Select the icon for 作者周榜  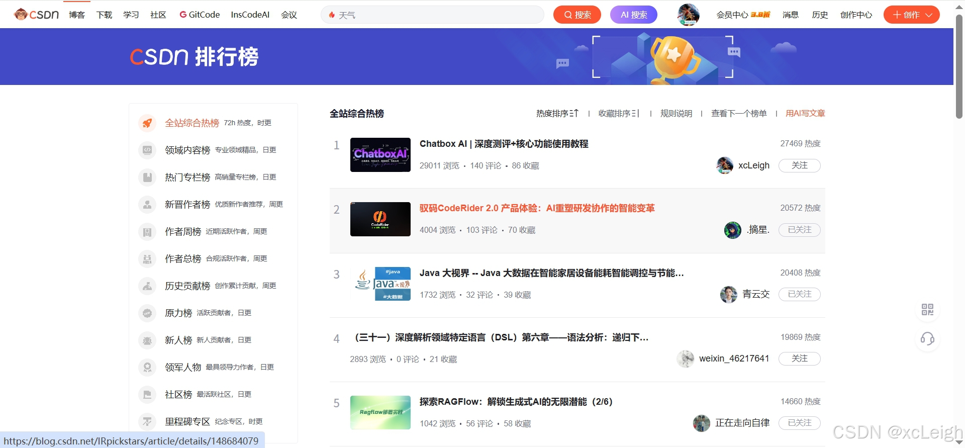click(147, 231)
